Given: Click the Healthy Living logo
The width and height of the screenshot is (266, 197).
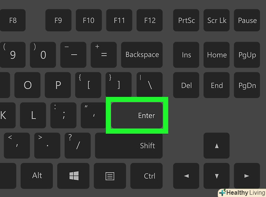Looking at the screenshot, I should coord(242,193).
